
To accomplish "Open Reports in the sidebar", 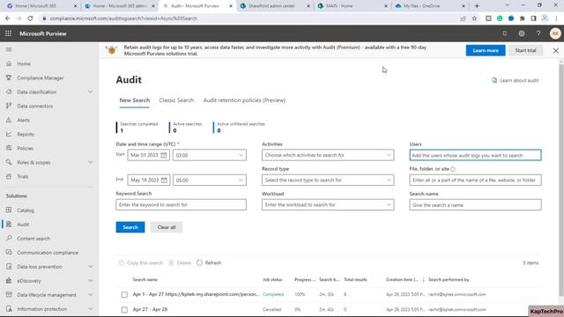I will (x=26, y=134).
